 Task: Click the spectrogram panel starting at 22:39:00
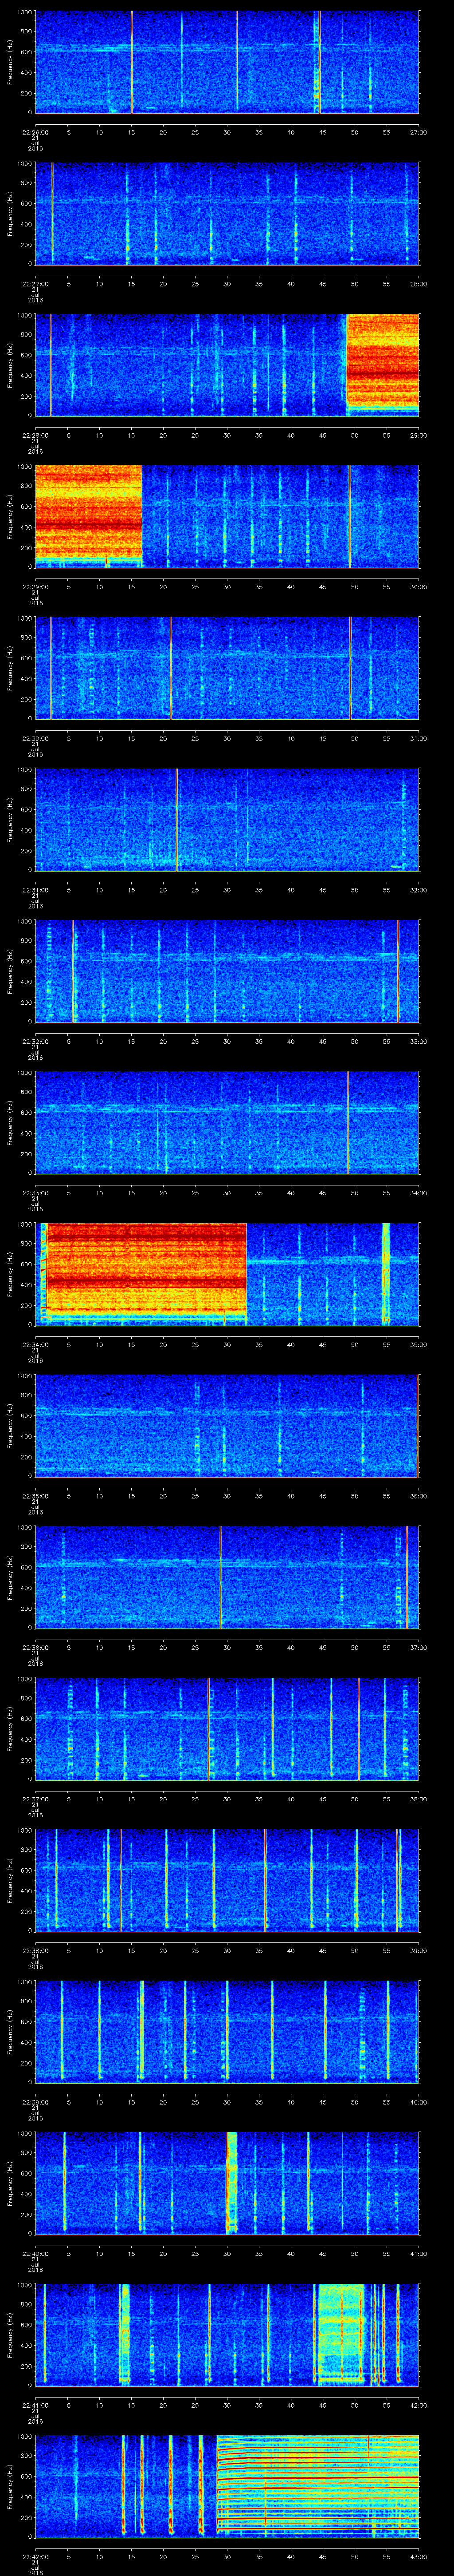(x=227, y=2032)
